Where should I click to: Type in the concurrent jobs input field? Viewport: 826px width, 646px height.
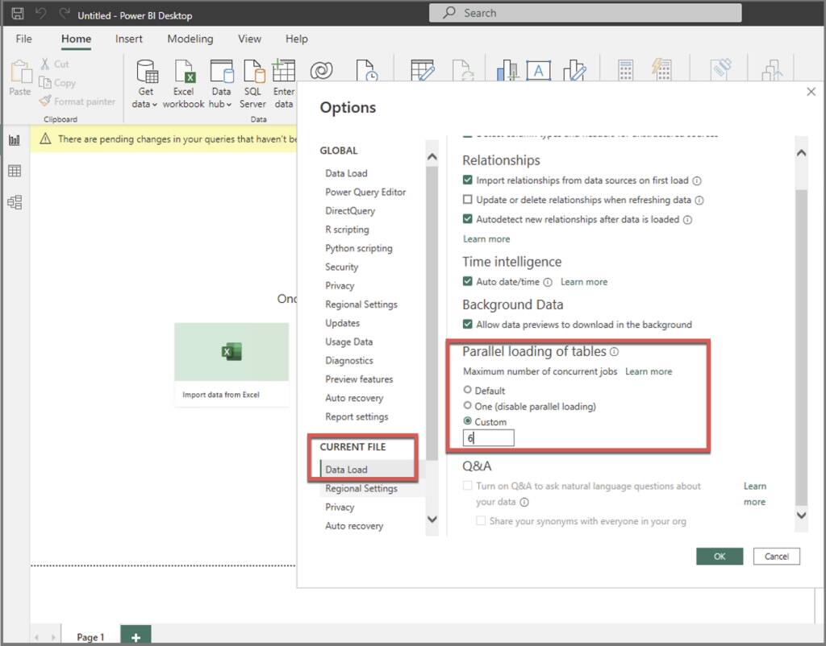488,437
